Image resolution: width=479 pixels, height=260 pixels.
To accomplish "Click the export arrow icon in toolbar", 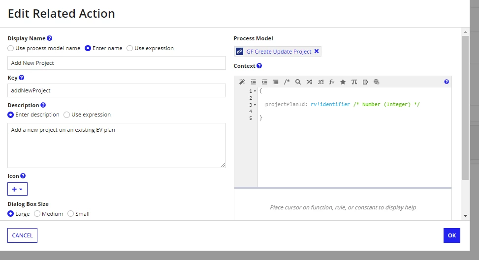I will (365, 82).
